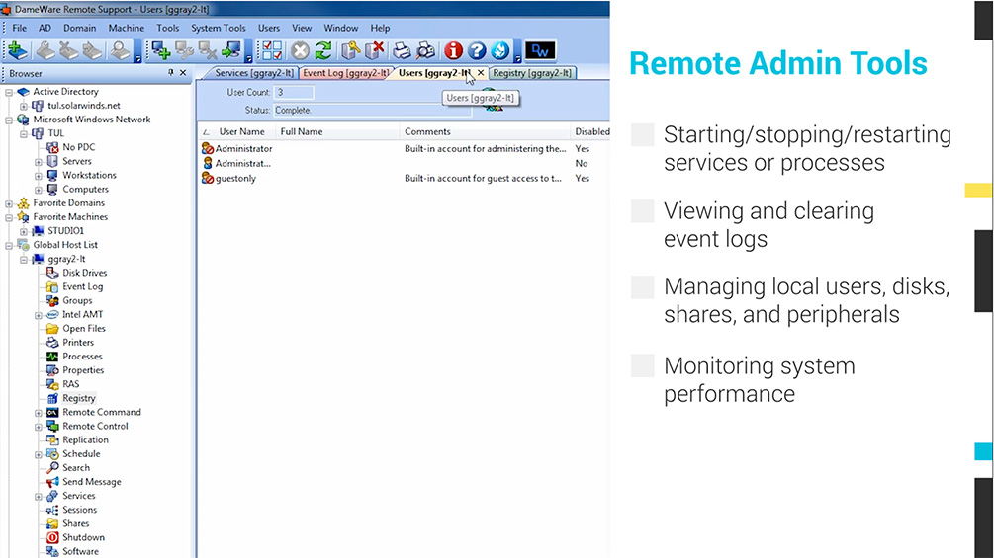Click the Full Name column header
994x558 pixels.
point(301,131)
